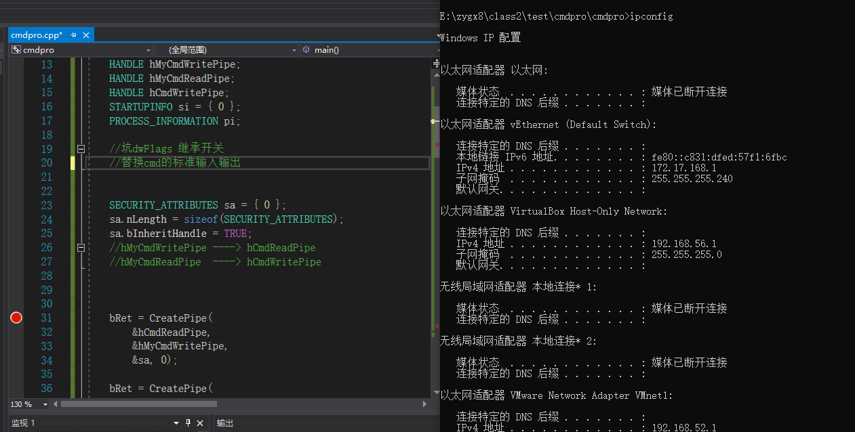Click the HANDLE hMyCmdReadPipe declaration on line 14
Screen dimensions: 855x432
coord(172,79)
